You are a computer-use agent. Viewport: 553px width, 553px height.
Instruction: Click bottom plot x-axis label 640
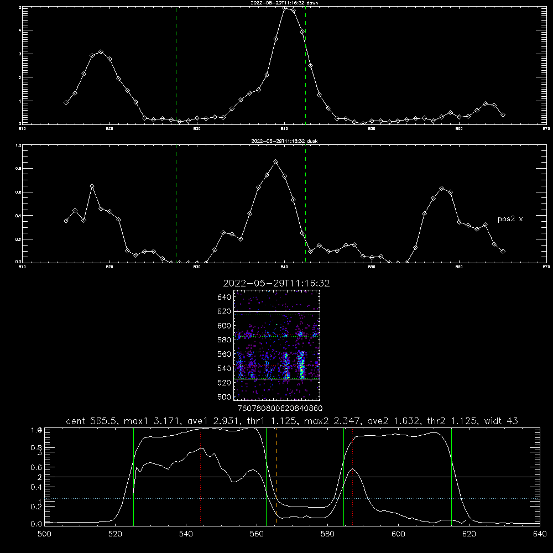(x=540, y=534)
